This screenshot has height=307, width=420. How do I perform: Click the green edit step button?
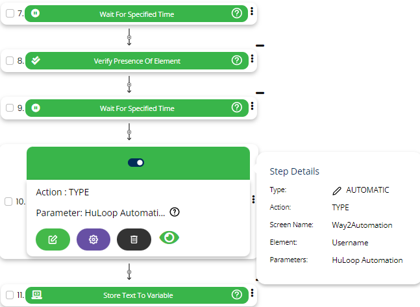pos(53,239)
